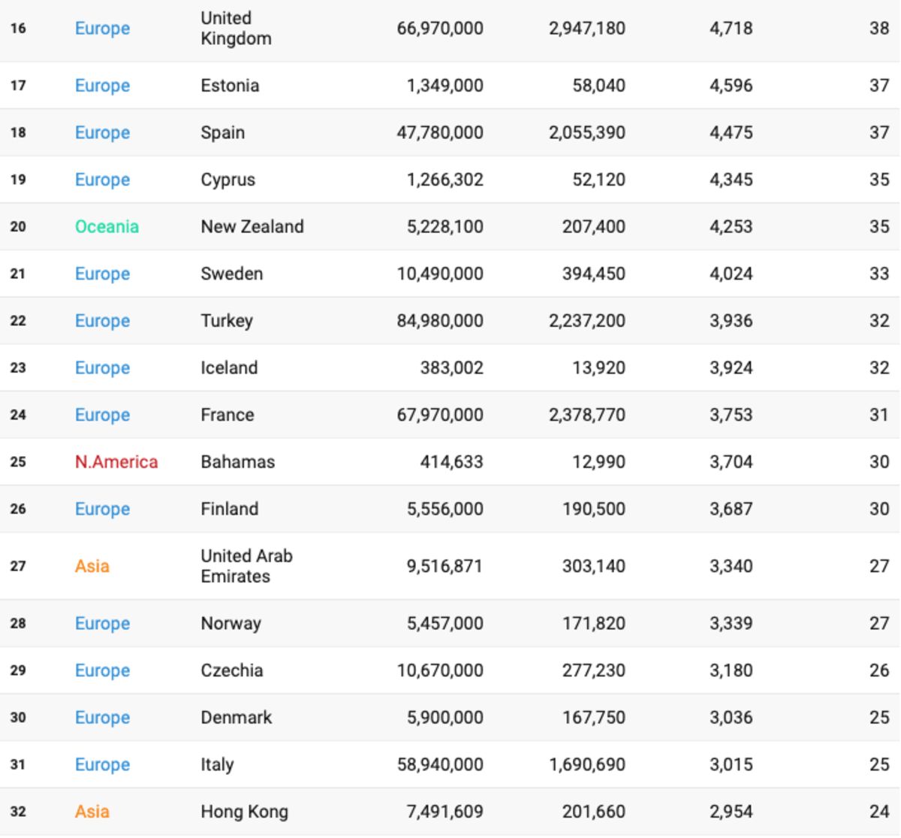
Task: Click the N.America link for Bahamas
Action: [116, 462]
